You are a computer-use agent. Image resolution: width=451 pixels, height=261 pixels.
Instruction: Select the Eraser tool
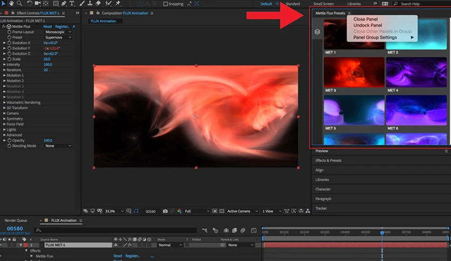click(x=98, y=3)
